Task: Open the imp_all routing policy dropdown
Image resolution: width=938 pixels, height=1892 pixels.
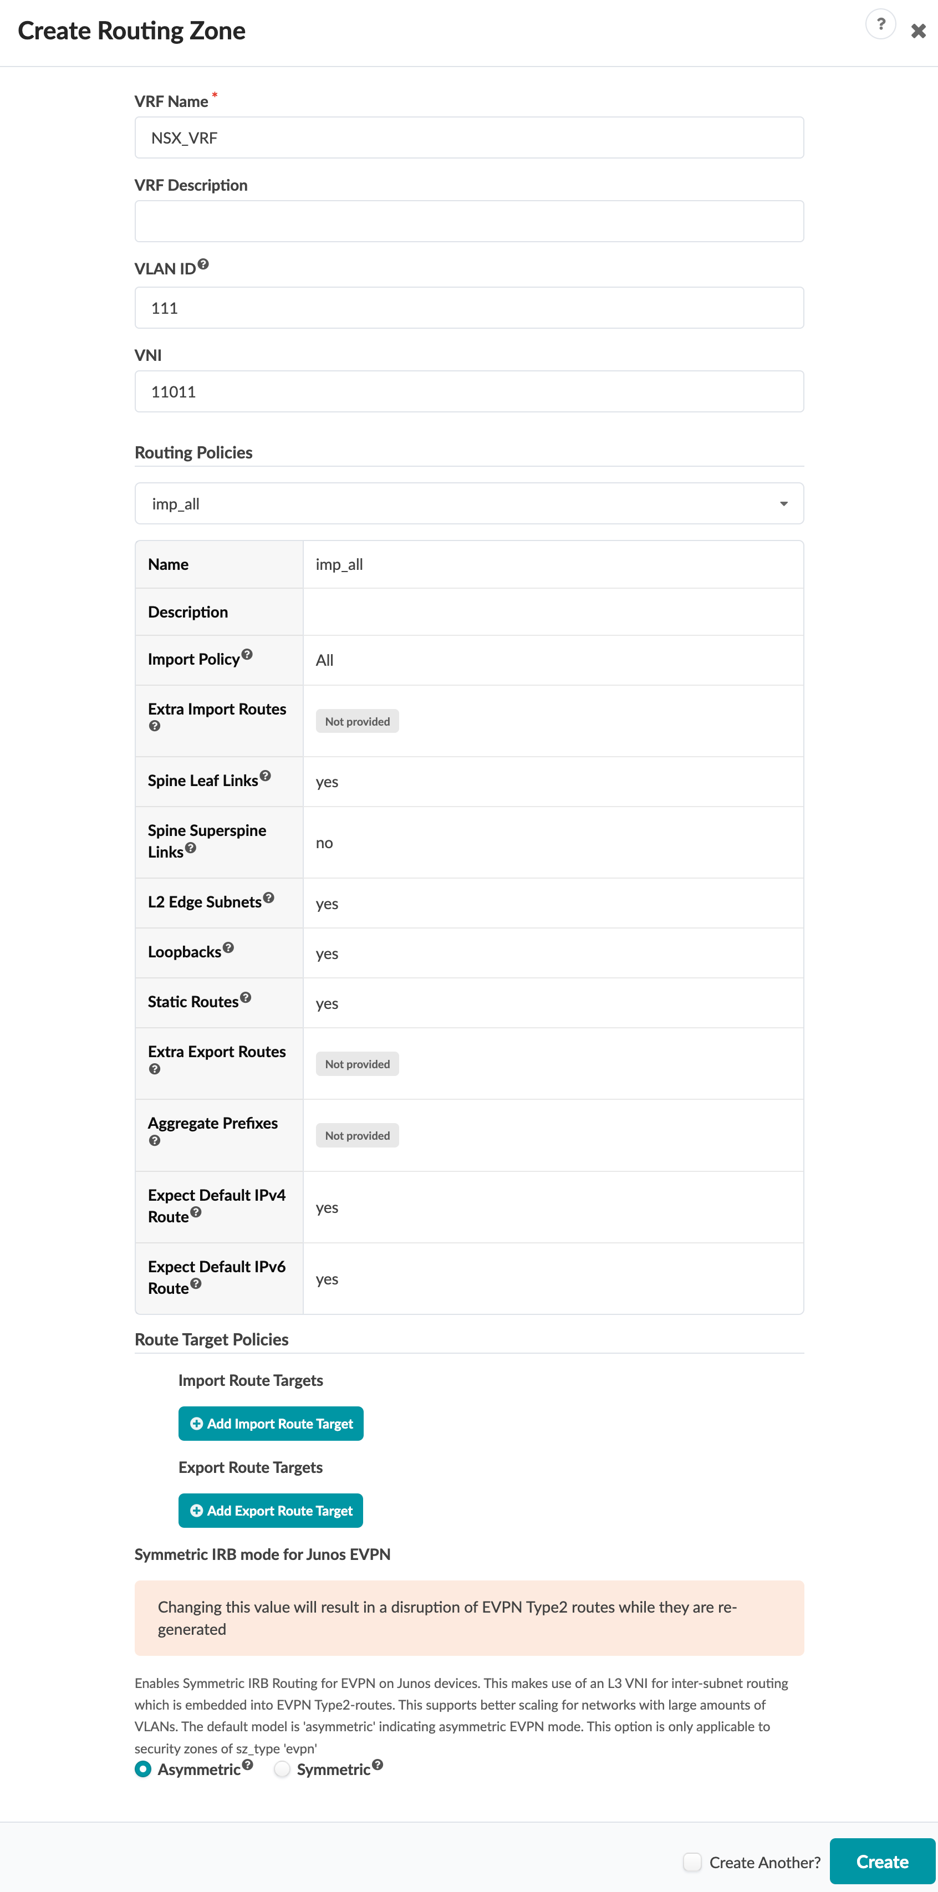Action: [x=468, y=504]
